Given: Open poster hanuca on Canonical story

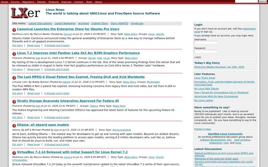Looking at the screenshot, I should tap(68, 34).
